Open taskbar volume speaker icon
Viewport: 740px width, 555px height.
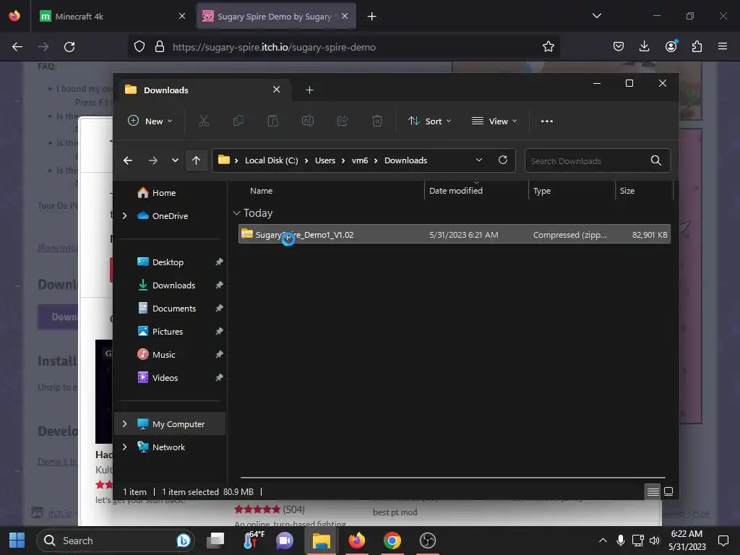pyautogui.click(x=654, y=541)
